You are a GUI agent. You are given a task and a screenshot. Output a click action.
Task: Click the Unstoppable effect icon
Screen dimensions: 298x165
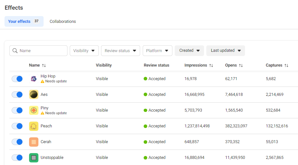click(x=34, y=158)
